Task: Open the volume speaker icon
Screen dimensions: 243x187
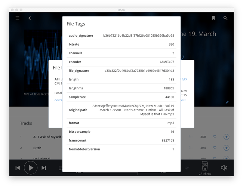Action: [224, 168]
